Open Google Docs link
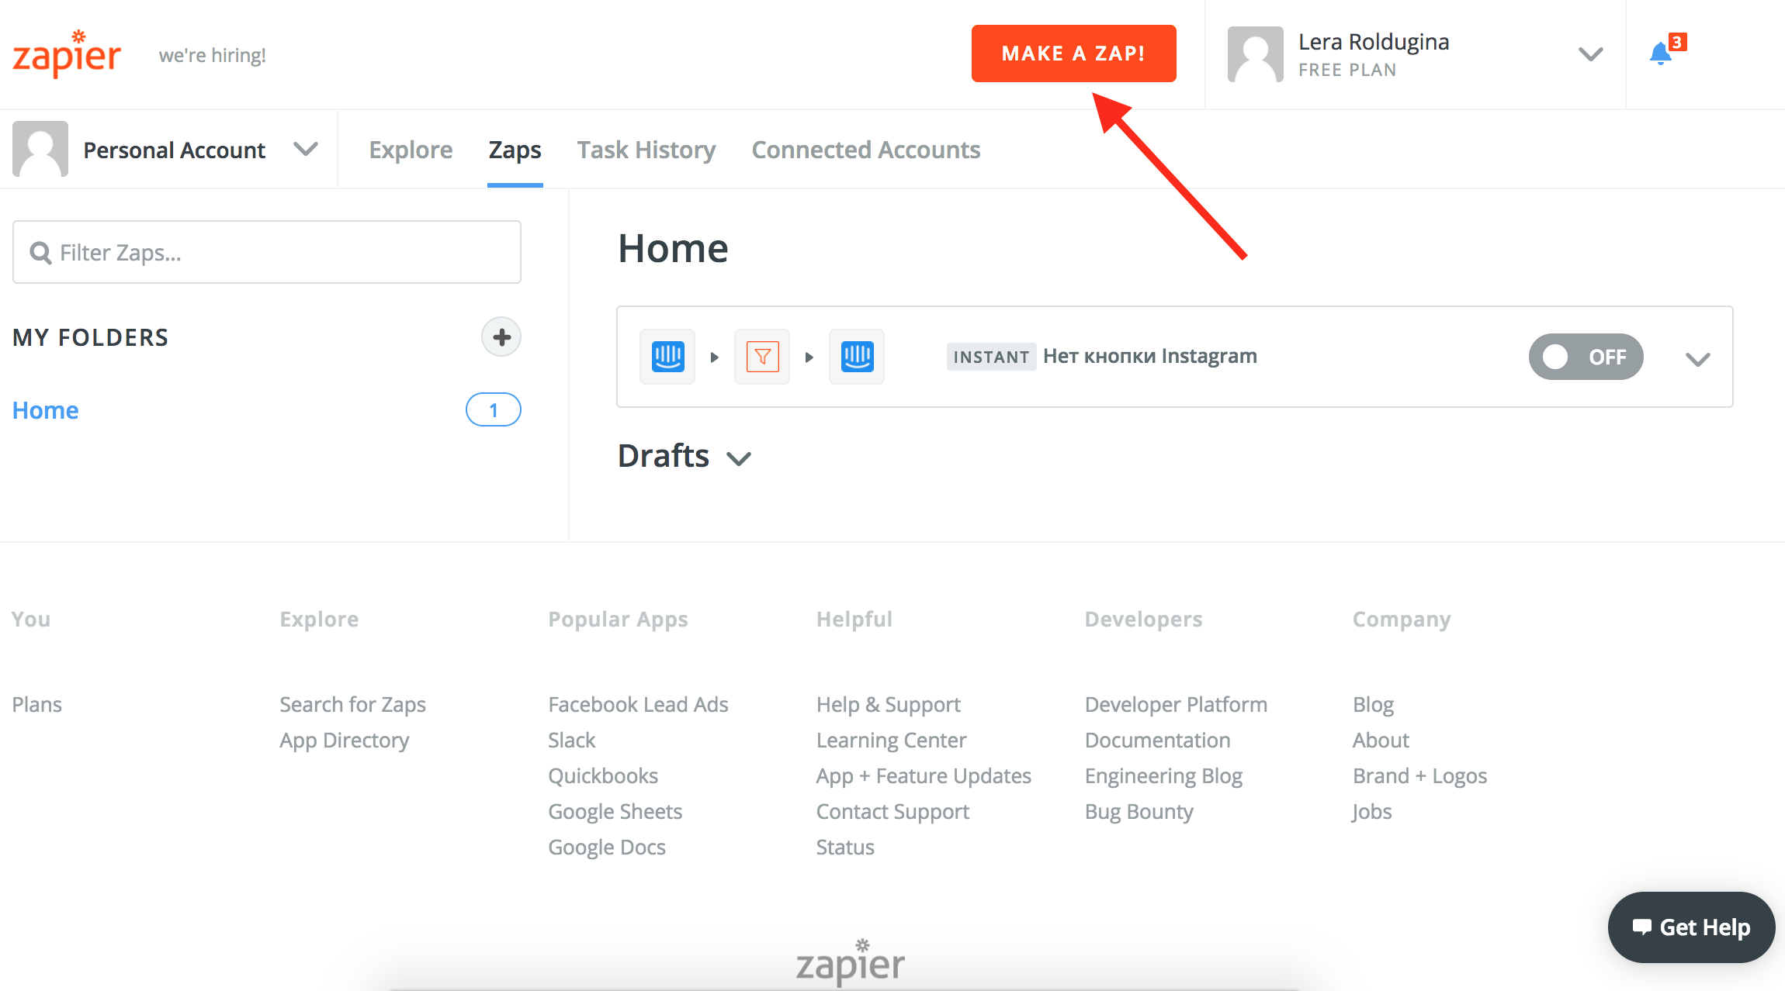The height and width of the screenshot is (991, 1785). (x=607, y=848)
